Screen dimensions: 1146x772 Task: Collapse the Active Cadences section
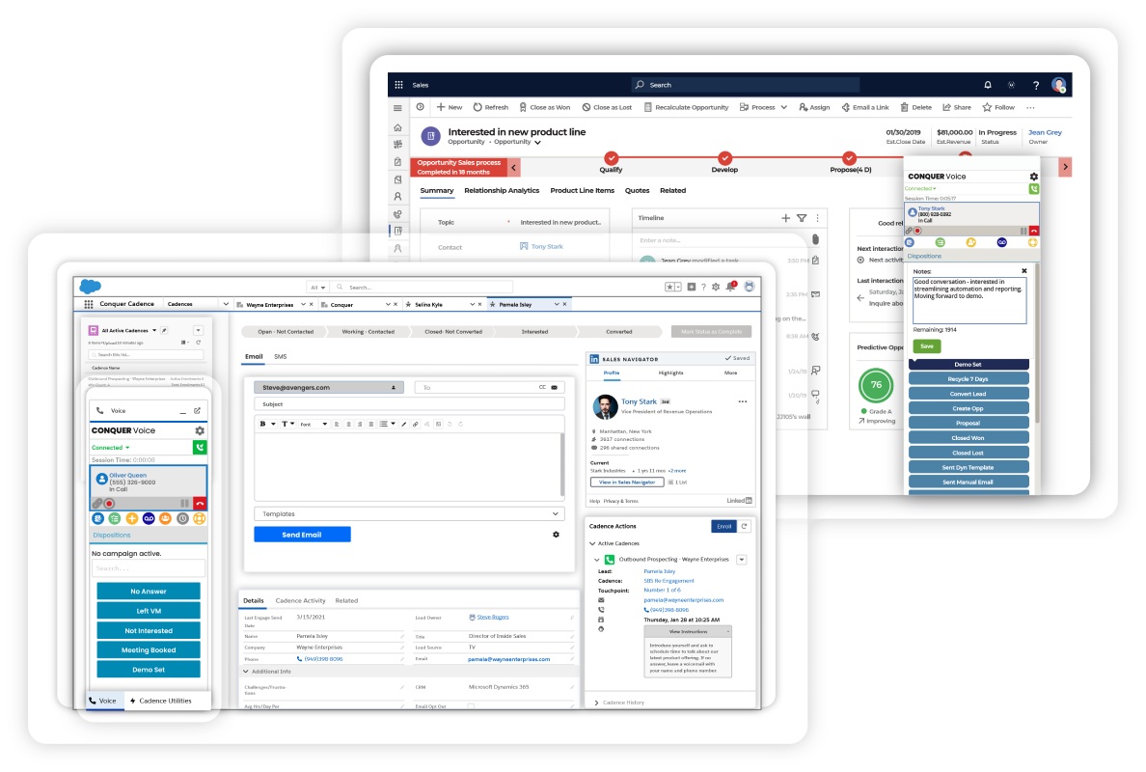[592, 543]
